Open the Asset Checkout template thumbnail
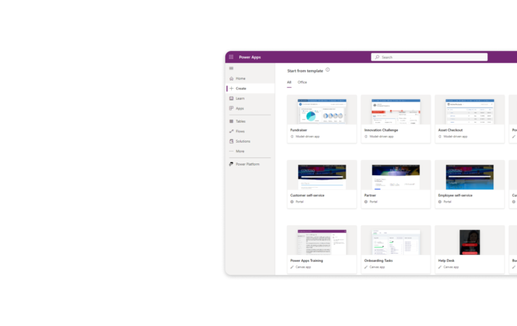This screenshot has width=517, height=326. [x=470, y=111]
